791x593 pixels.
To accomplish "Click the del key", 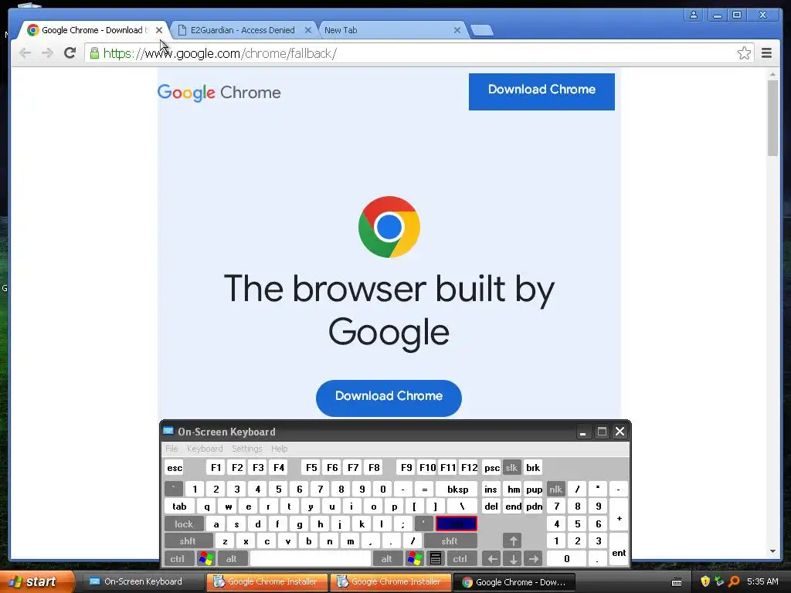I will tap(491, 507).
